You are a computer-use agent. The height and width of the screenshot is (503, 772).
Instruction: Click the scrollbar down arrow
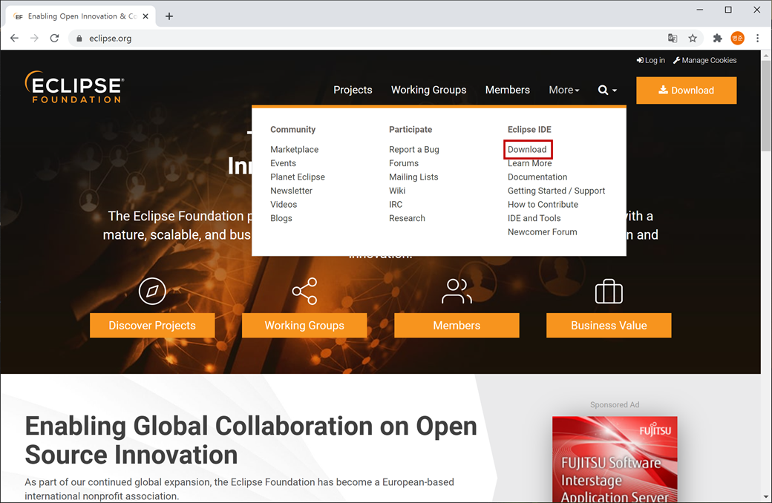tap(766, 497)
